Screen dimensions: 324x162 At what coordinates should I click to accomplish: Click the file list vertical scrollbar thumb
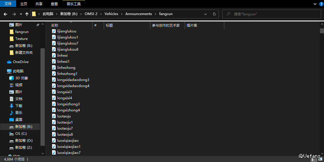(x=322, y=31)
